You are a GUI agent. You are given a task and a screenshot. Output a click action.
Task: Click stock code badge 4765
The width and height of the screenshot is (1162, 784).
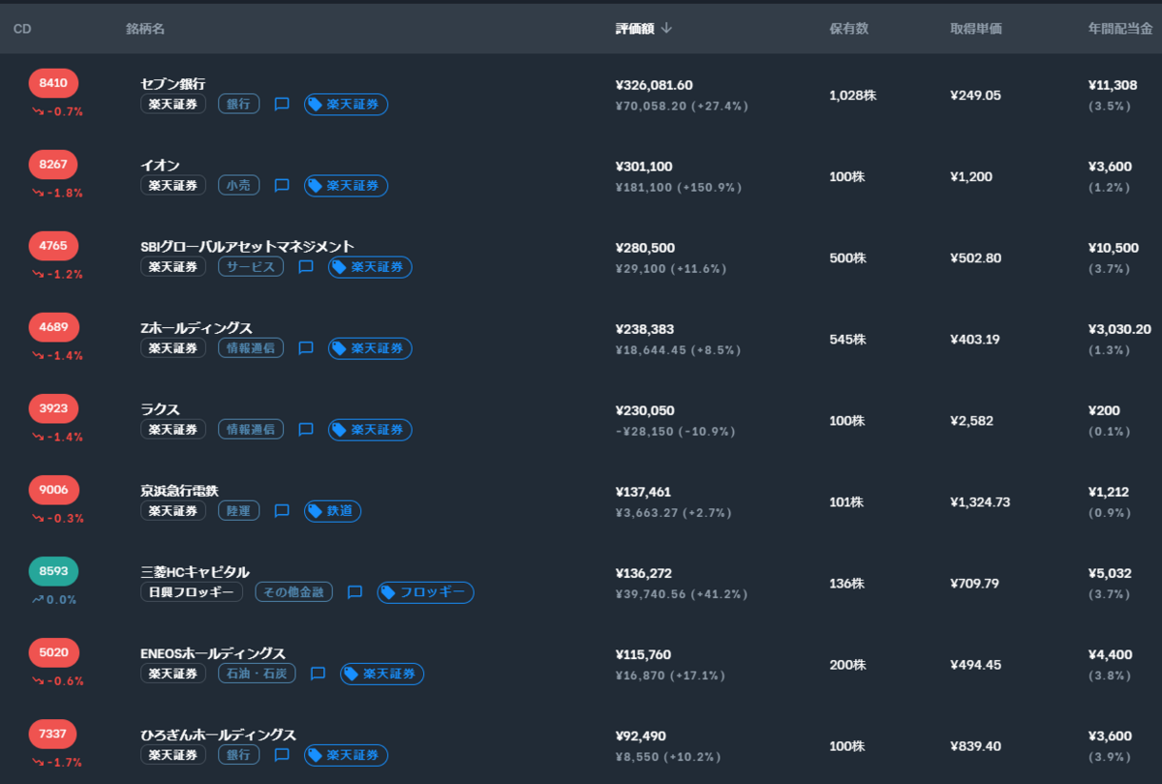[x=53, y=246]
